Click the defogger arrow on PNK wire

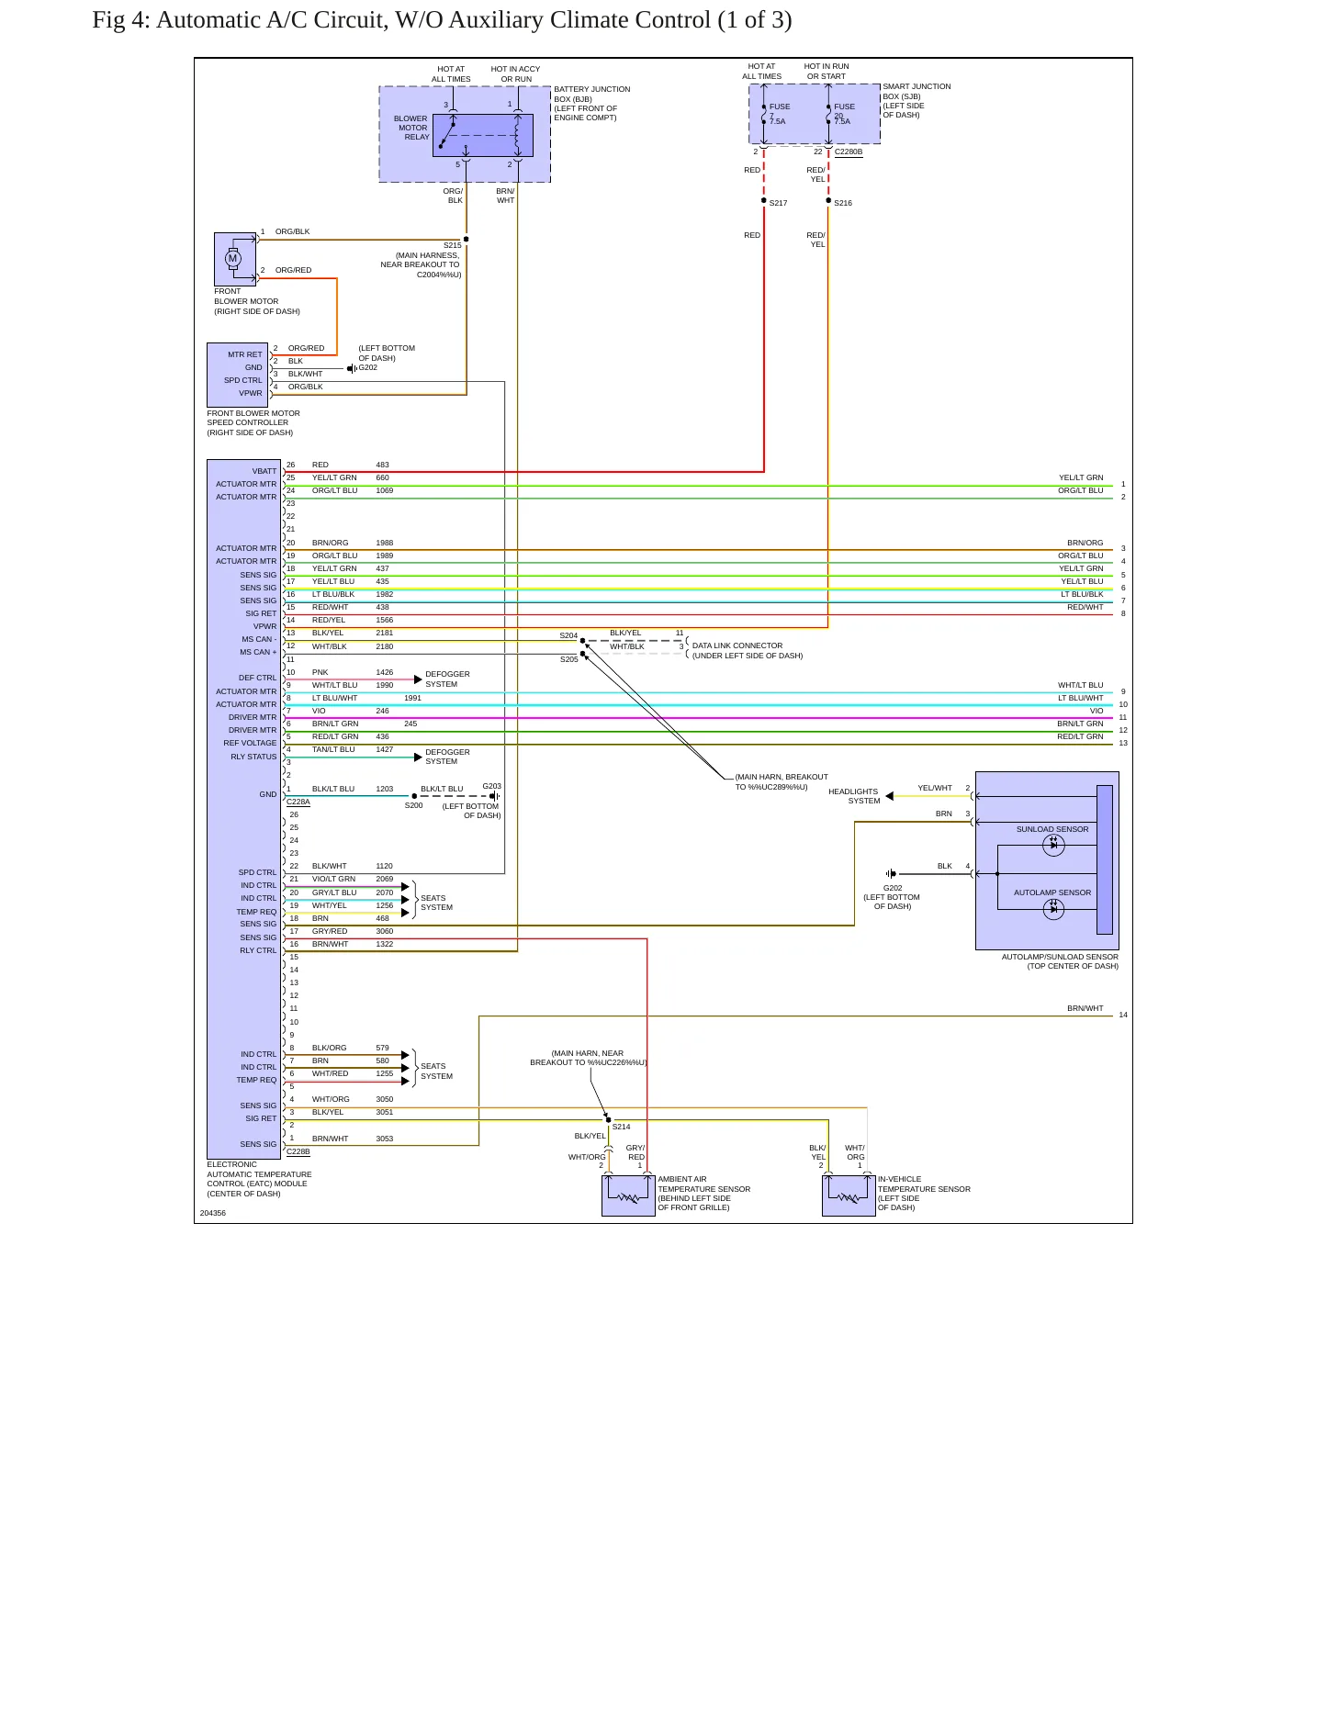419,679
